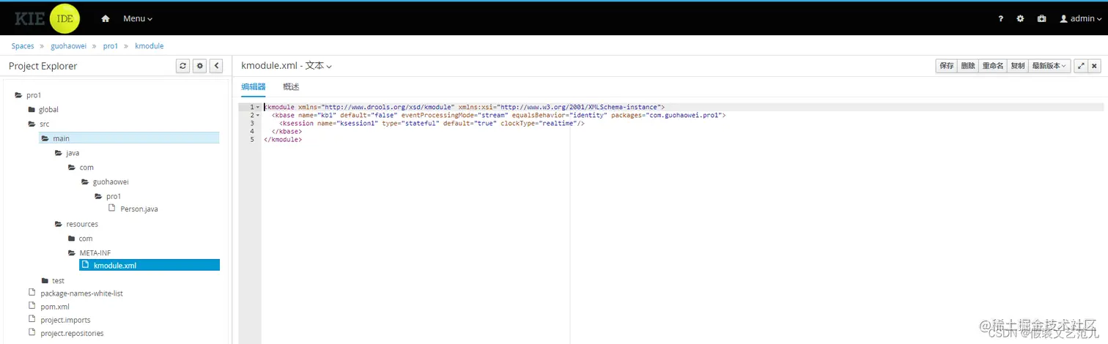Click the closing </kmodule> line
Screen dimensions: 1108x344
[x=283, y=140]
